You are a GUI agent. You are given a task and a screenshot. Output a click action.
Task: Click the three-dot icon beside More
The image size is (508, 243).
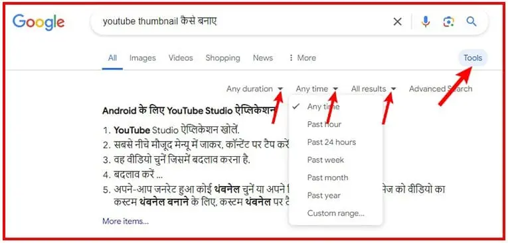click(x=291, y=58)
